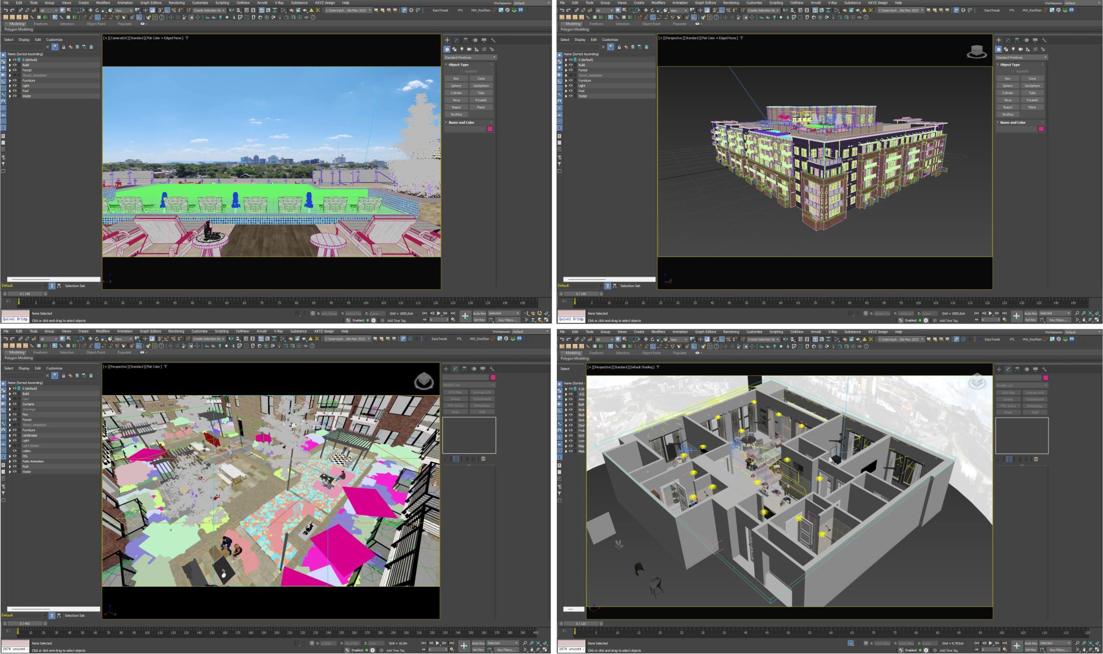The height and width of the screenshot is (654, 1103).
Task: Toggle explorer filter funnel in Camera010 window
Action: 55,47
